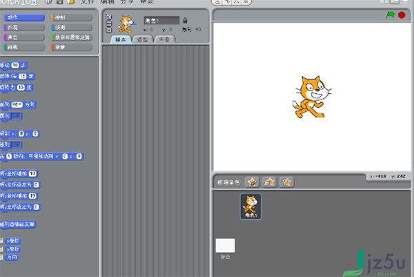The height and width of the screenshot is (277, 414).
Task: Click the green flag to start scripts
Action: click(x=391, y=15)
